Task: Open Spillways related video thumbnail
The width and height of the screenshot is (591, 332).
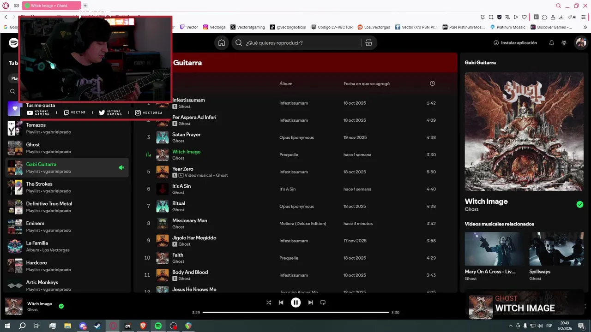Action: (x=556, y=249)
